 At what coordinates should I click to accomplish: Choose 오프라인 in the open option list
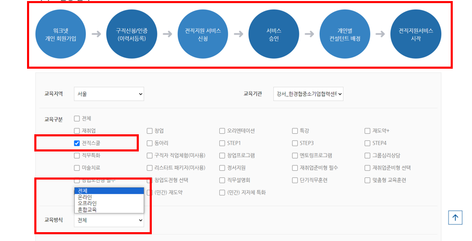pos(109,204)
